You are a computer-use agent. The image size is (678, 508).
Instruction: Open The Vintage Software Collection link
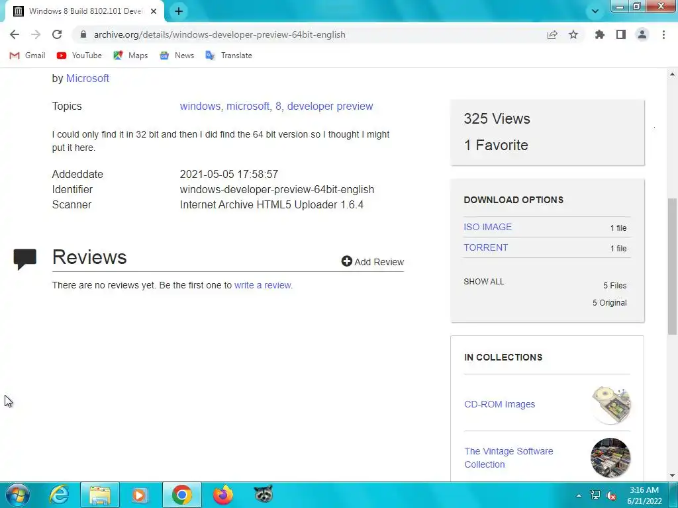508,458
